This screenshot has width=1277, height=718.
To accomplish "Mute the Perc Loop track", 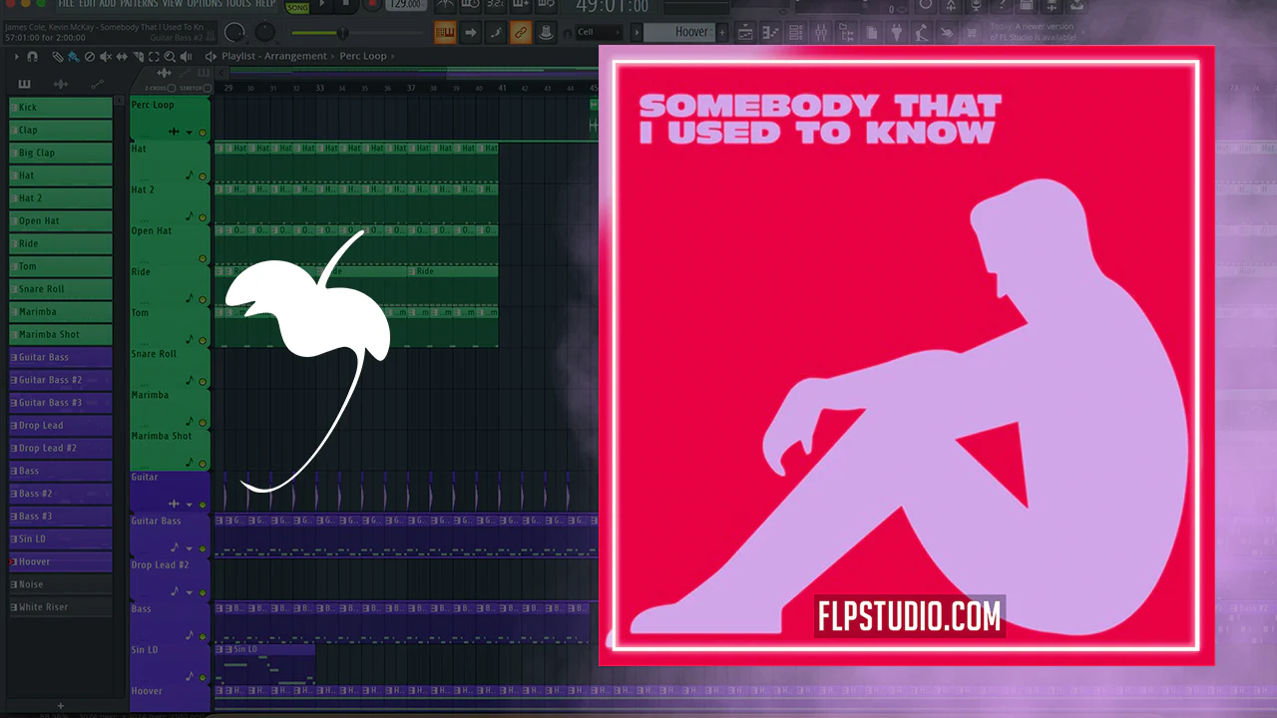I will pos(203,132).
